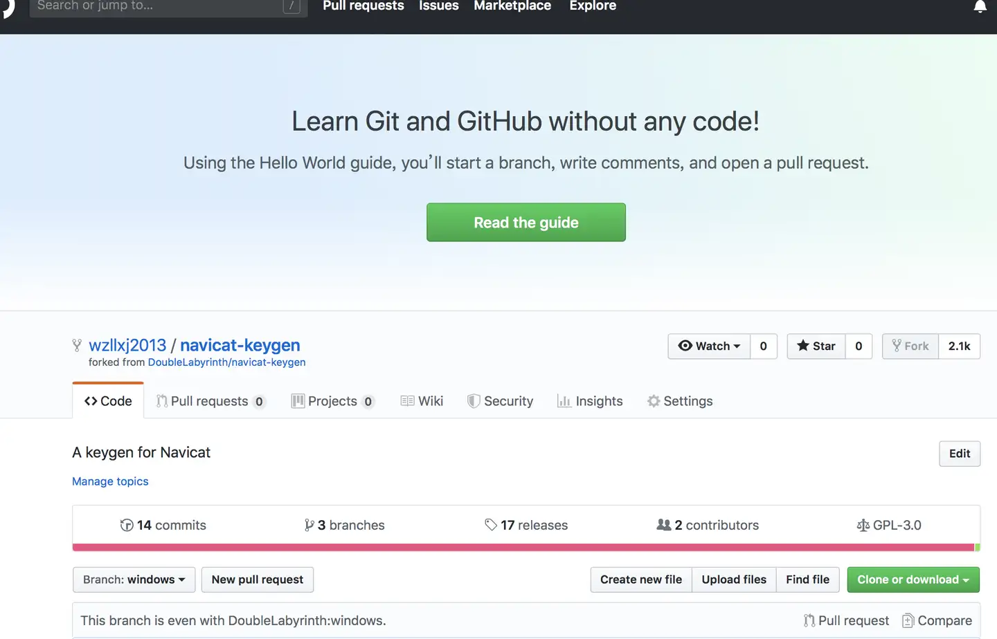Open the notifications bell icon
The height and width of the screenshot is (639, 997).
pyautogui.click(x=980, y=6)
